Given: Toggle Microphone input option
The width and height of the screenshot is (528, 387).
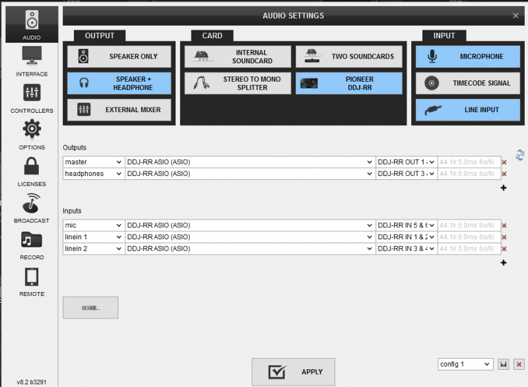Looking at the screenshot, I should click(x=468, y=57).
